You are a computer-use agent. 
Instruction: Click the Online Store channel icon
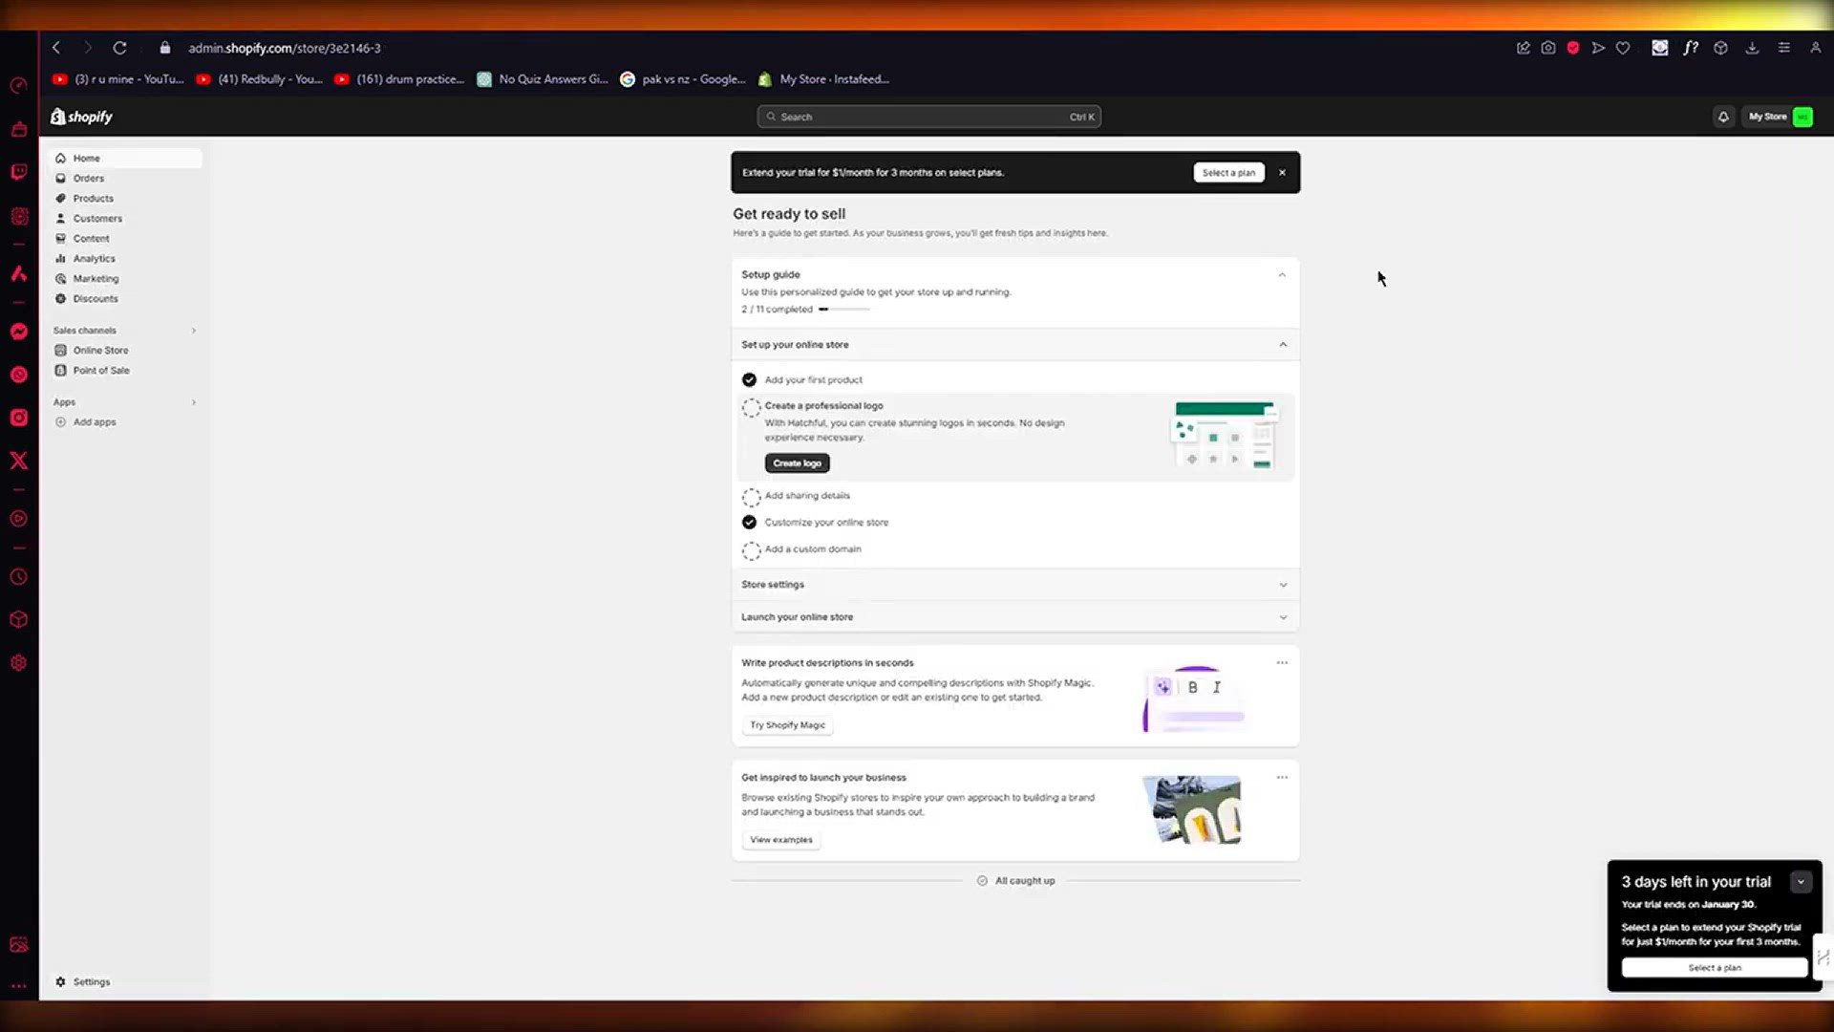(60, 351)
